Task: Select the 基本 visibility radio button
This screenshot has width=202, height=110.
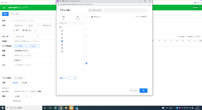Action: [14, 83]
